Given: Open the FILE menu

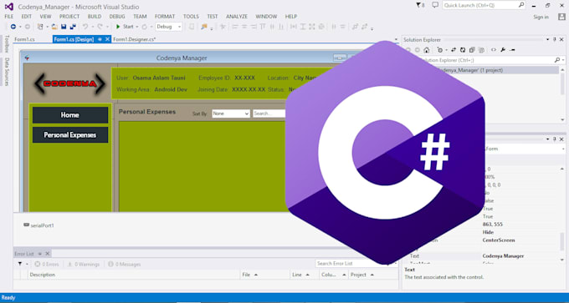Looking at the screenshot, I should tap(8, 17).
